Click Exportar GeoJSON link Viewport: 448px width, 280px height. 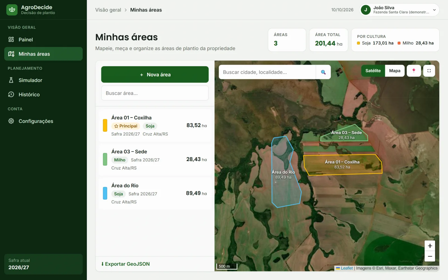(125, 264)
